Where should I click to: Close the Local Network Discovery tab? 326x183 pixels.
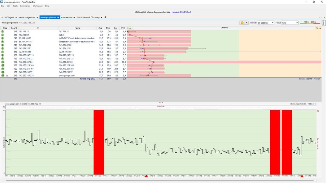click(x=101, y=18)
